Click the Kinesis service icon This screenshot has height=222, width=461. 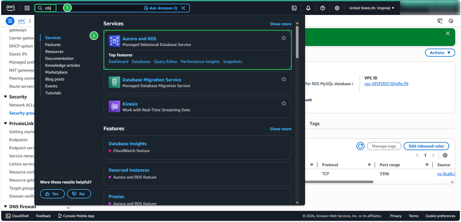tap(114, 106)
